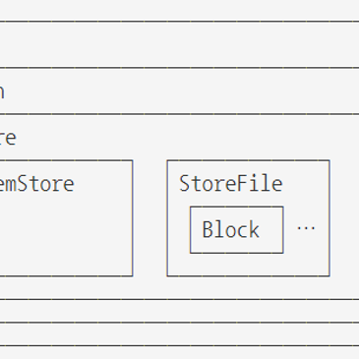Select the word Block inside StoreFile
The height and width of the screenshot is (359, 359).
pyautogui.click(x=231, y=229)
